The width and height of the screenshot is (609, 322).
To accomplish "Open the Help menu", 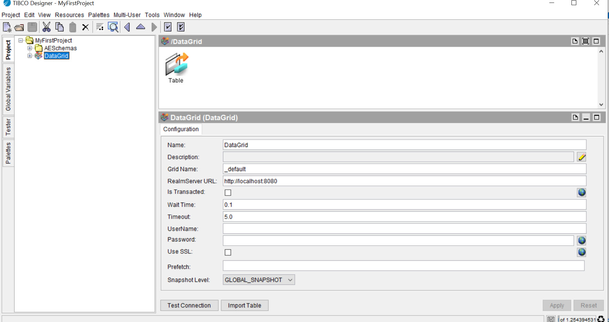I will tap(195, 15).
